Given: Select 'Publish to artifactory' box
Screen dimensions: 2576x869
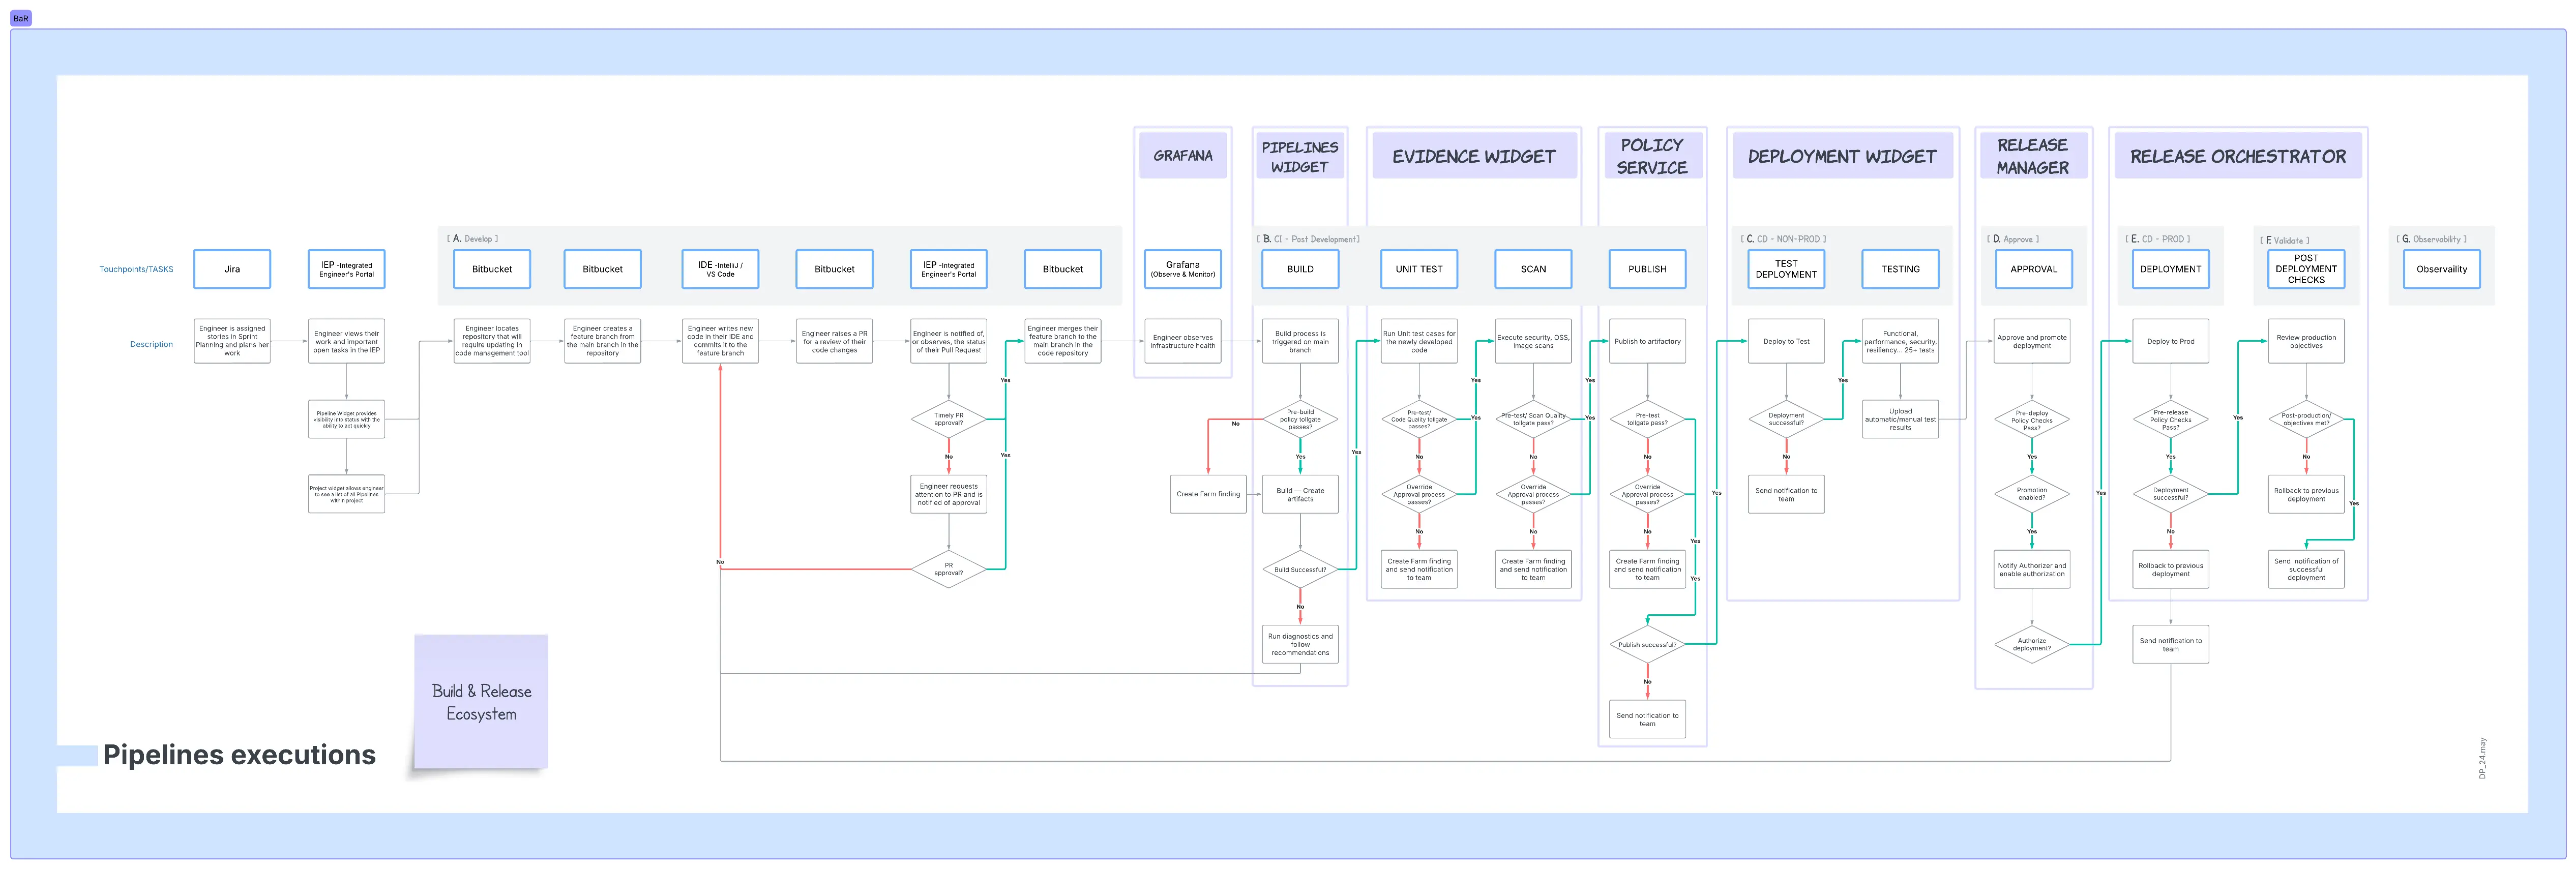Looking at the screenshot, I should point(1647,341).
